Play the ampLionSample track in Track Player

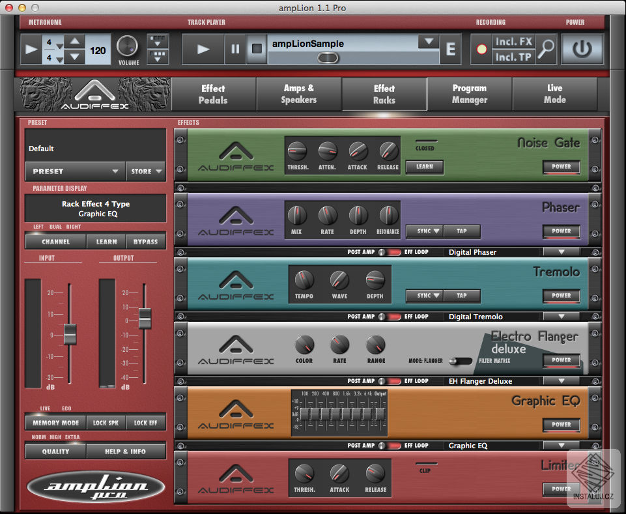pyautogui.click(x=203, y=49)
